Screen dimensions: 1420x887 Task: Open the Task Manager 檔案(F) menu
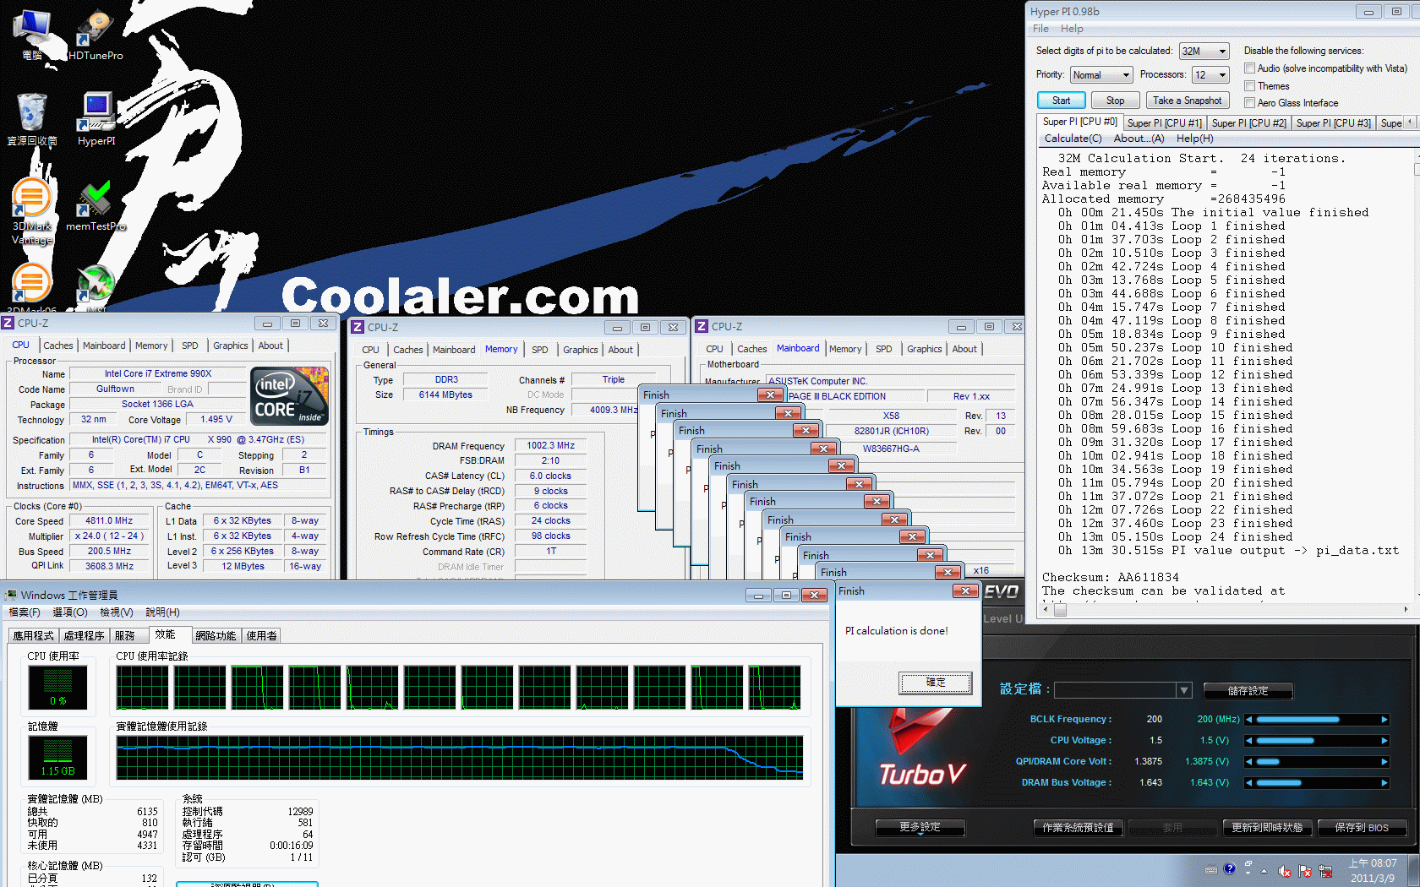(25, 612)
